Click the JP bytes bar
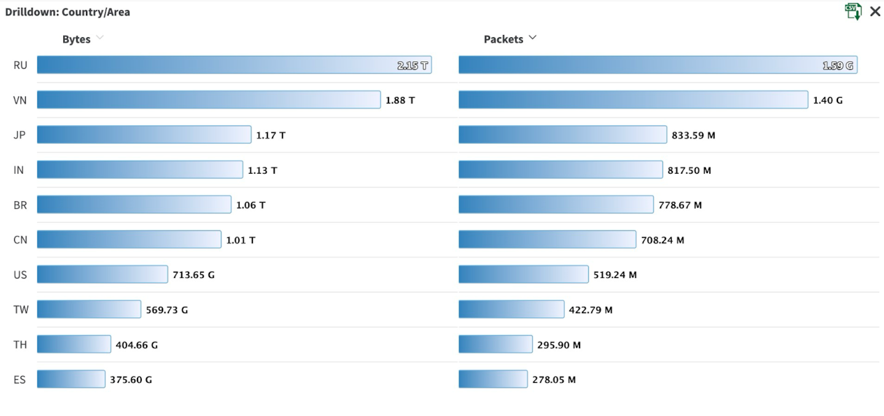This screenshot has height=416, width=884. click(x=144, y=134)
